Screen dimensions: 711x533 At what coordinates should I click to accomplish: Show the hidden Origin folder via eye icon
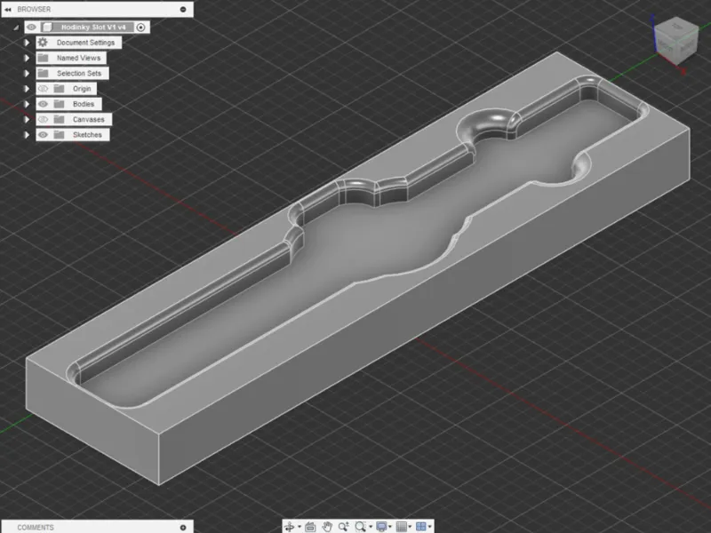tap(43, 89)
